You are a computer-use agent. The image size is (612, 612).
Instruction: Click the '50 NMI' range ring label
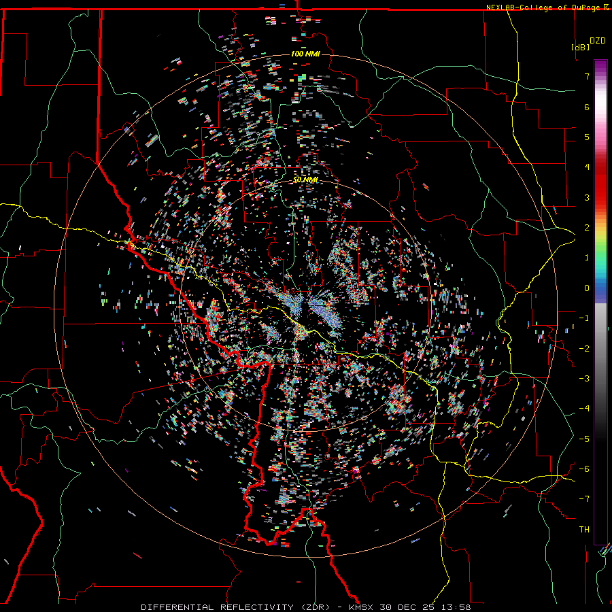[305, 180]
